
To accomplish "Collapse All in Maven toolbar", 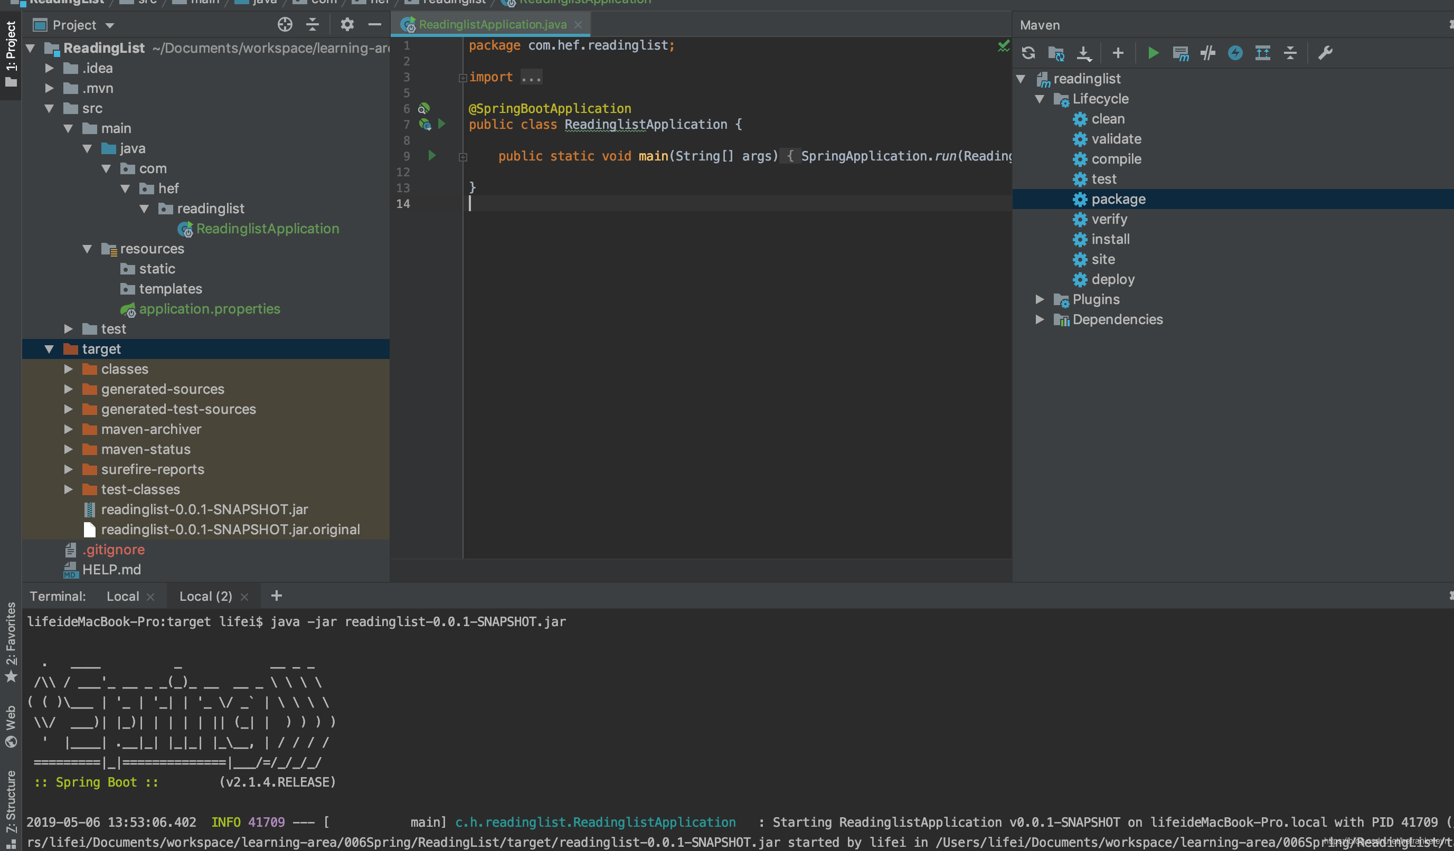I will pos(1290,53).
